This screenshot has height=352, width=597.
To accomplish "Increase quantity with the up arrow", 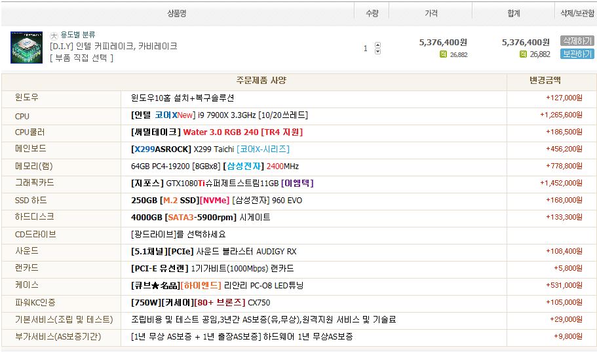I will 377,45.
